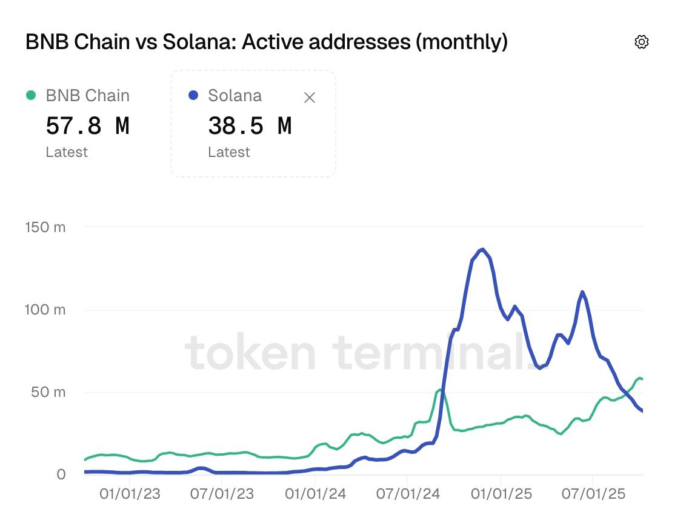The height and width of the screenshot is (526, 689).
Task: Select the 57.8 M BNB Chain value
Action: (87, 126)
